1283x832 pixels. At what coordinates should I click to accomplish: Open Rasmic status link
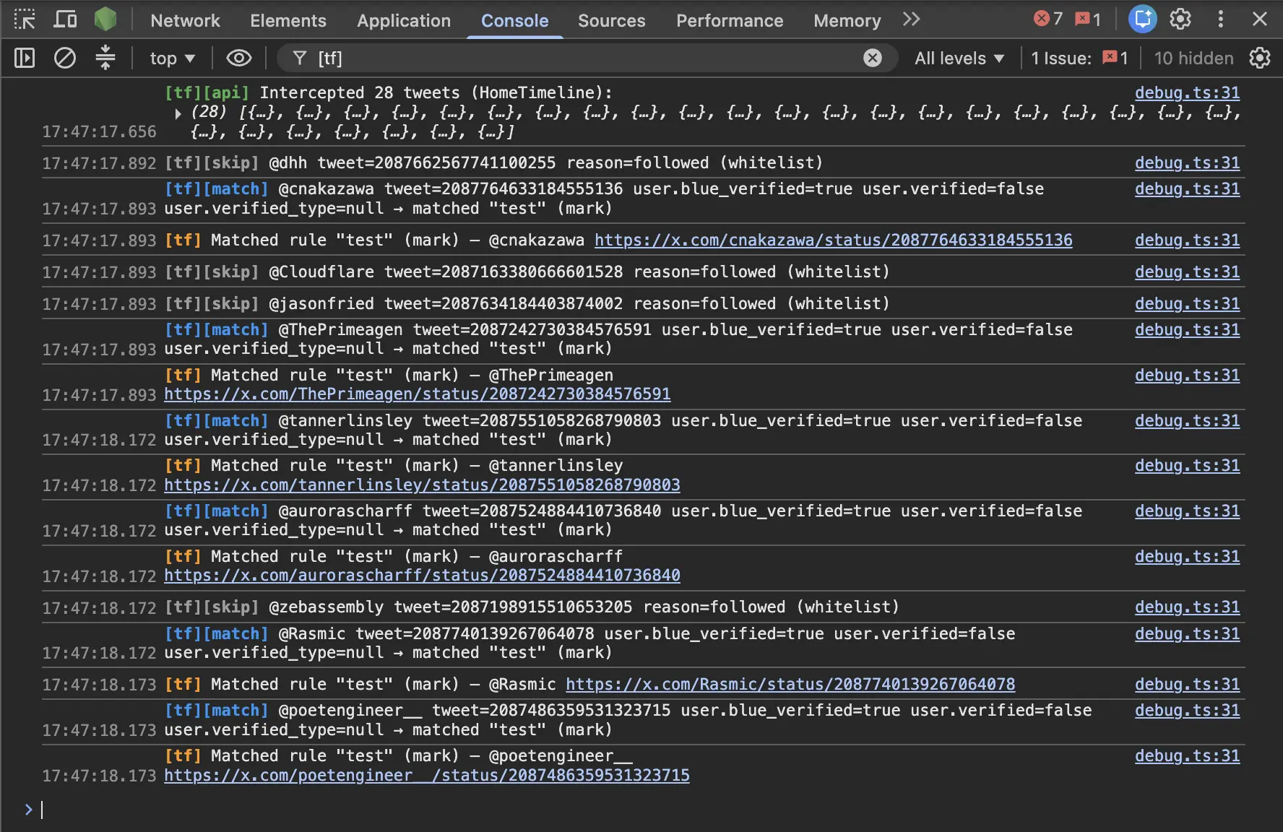click(790, 685)
